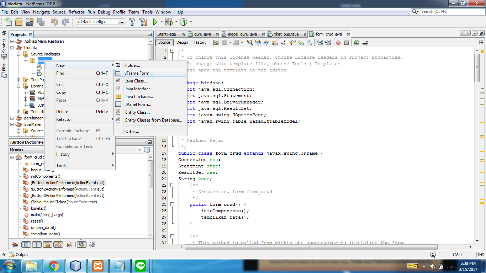This screenshot has height=273, width=486.
Task: Click the Uncomment icon in editor toolbar
Action: [x=365, y=43]
